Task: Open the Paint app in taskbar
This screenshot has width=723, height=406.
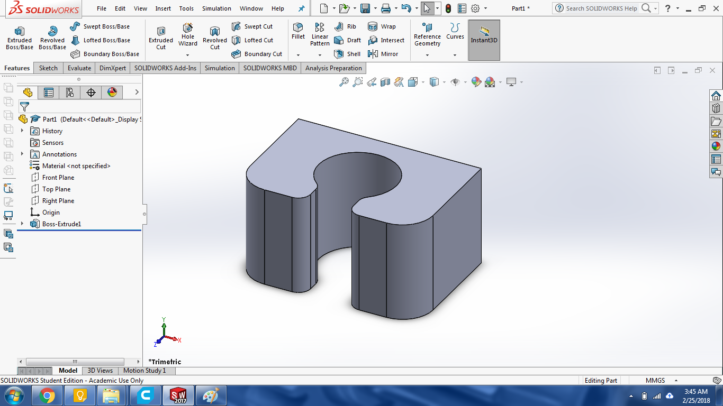Action: pos(211,395)
